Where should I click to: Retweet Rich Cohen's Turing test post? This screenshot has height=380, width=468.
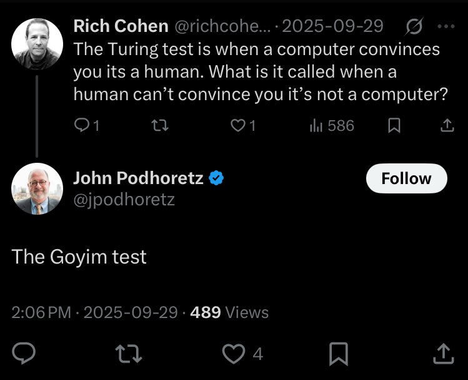[x=161, y=126]
